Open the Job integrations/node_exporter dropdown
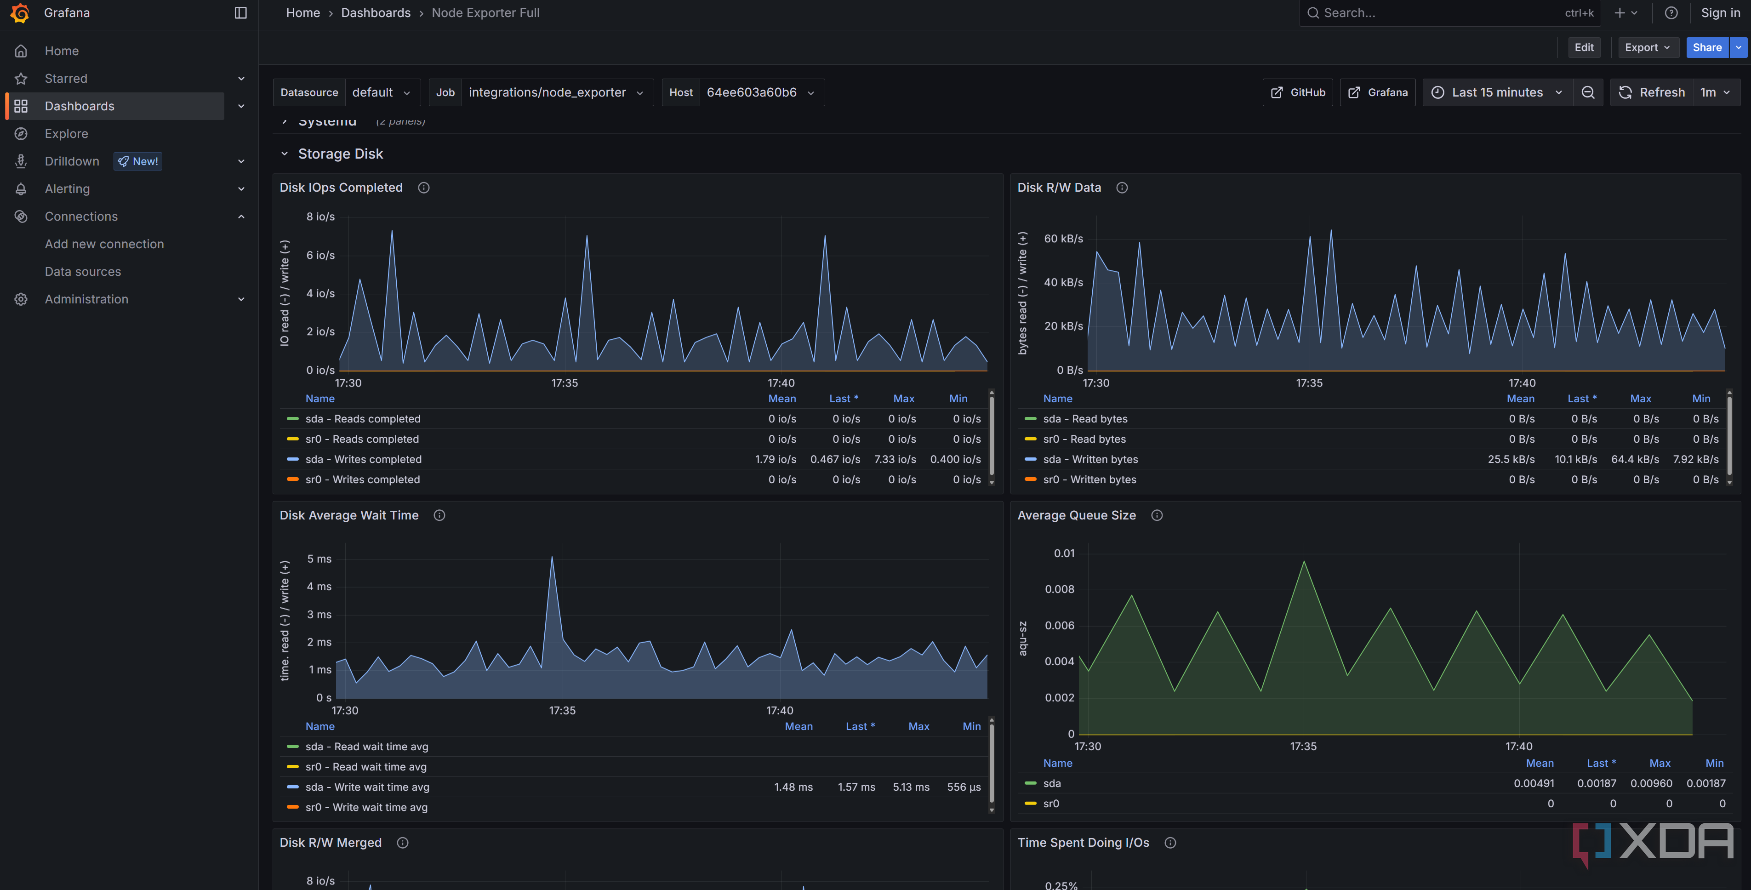 pyautogui.click(x=557, y=92)
